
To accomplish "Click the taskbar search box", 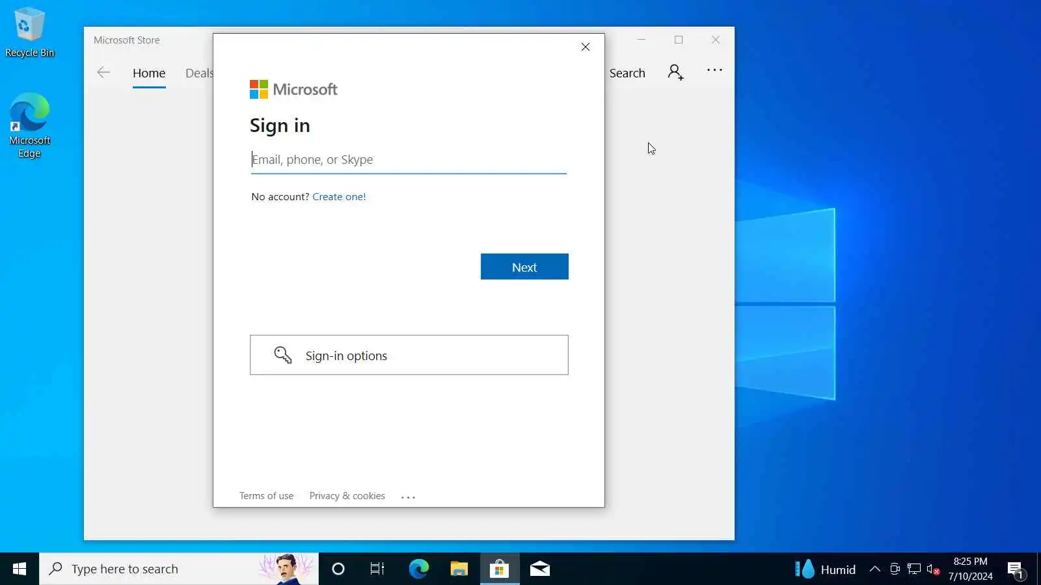I will click(179, 569).
